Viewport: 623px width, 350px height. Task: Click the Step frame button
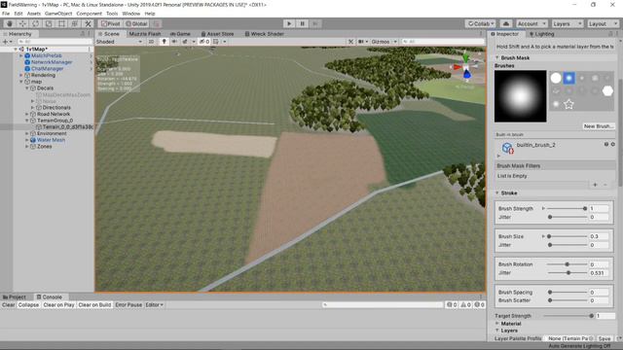[315, 23]
